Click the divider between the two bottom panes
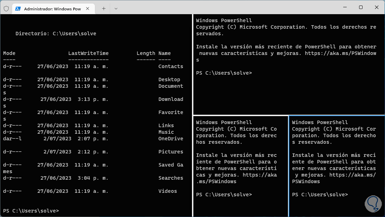Screen dimensions: 385x217 tap(288, 166)
